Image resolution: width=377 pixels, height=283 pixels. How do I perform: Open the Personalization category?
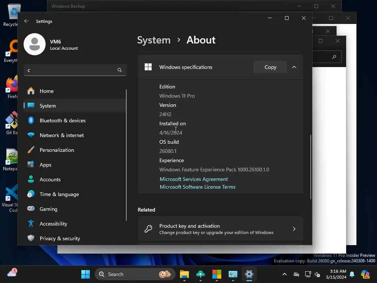click(75, 150)
